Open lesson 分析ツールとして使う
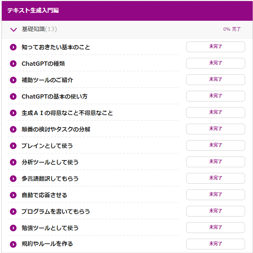253x253 pixels. [x=50, y=162]
